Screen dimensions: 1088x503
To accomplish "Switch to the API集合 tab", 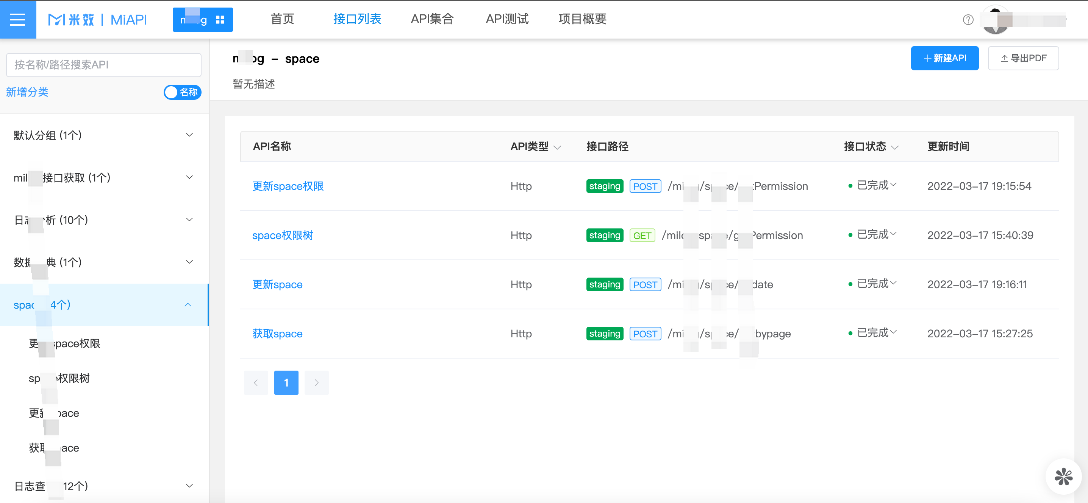I will click(432, 19).
